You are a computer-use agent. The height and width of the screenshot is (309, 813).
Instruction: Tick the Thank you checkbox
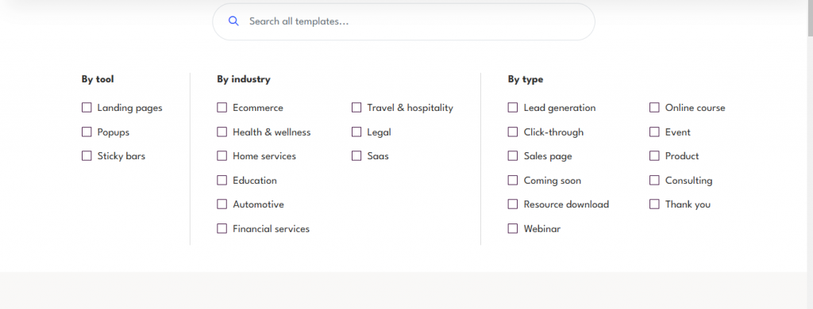(x=654, y=204)
